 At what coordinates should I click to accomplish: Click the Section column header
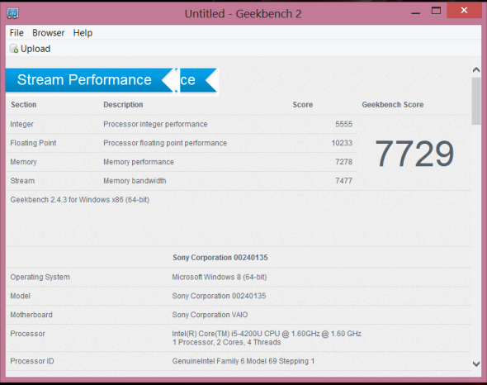coord(24,104)
